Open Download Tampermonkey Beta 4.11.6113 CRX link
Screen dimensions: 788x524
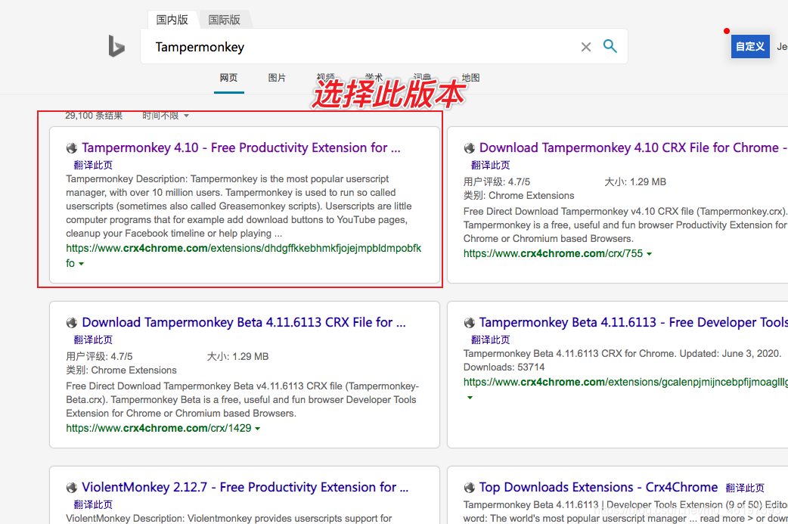[x=244, y=323]
